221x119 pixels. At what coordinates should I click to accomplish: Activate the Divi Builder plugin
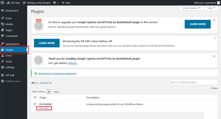pos(43,108)
